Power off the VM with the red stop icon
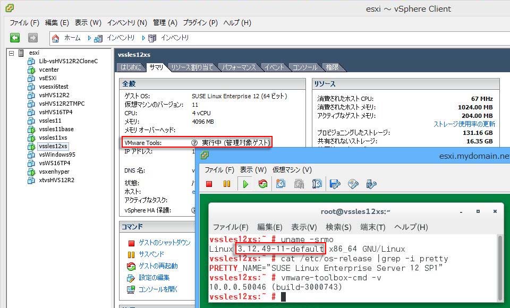 (209, 184)
